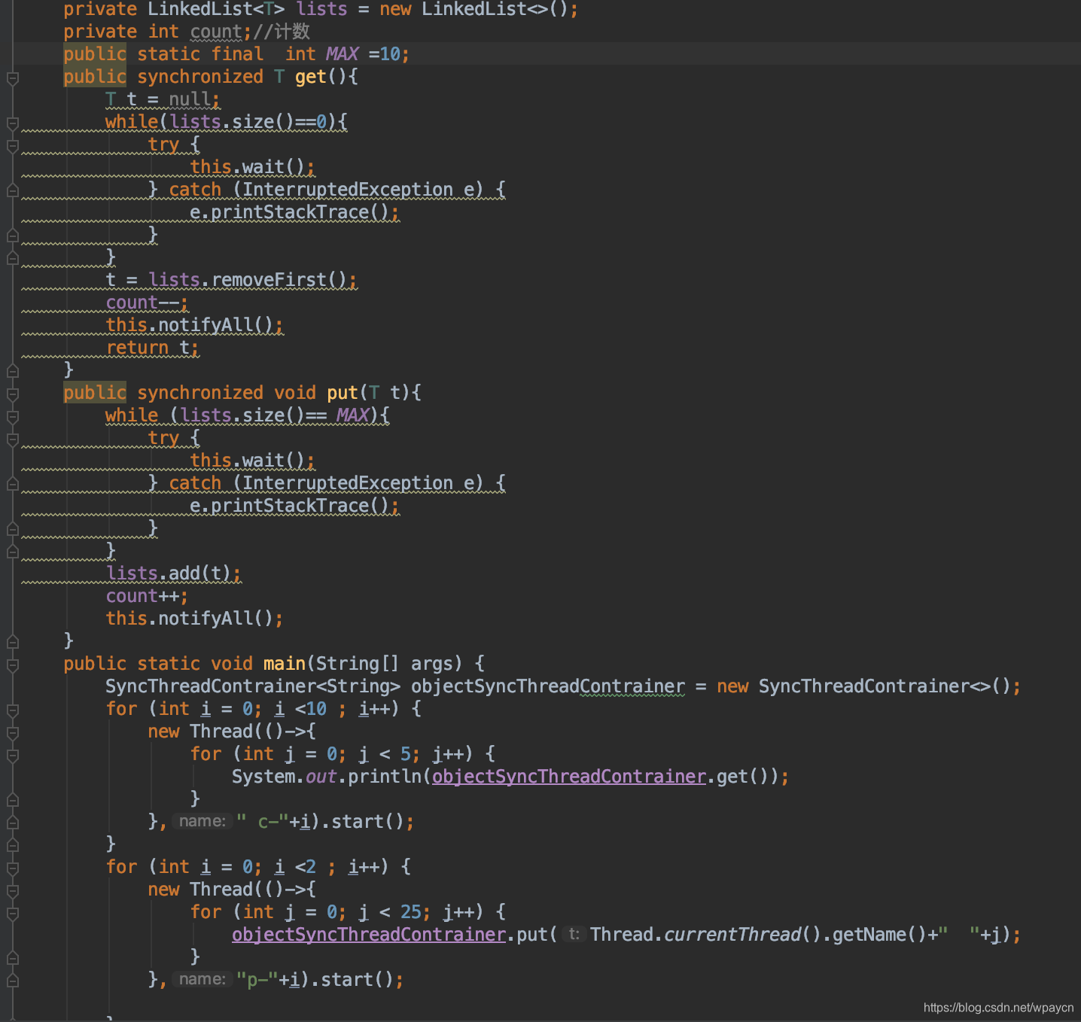The image size is (1081, 1022).
Task: Click 'this.wait();' inside the get method
Action: (x=252, y=167)
